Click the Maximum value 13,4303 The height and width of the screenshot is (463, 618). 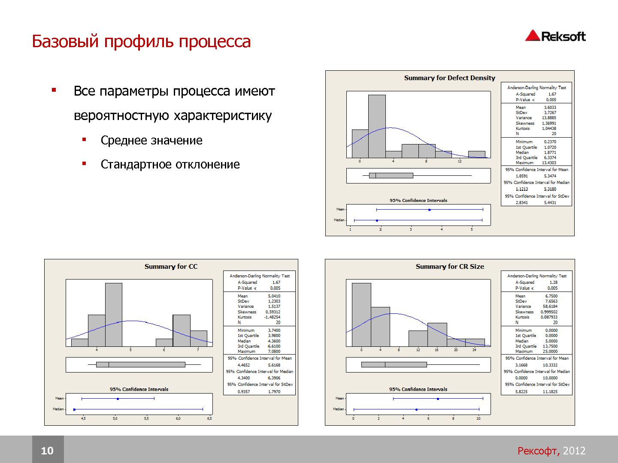coord(549,163)
